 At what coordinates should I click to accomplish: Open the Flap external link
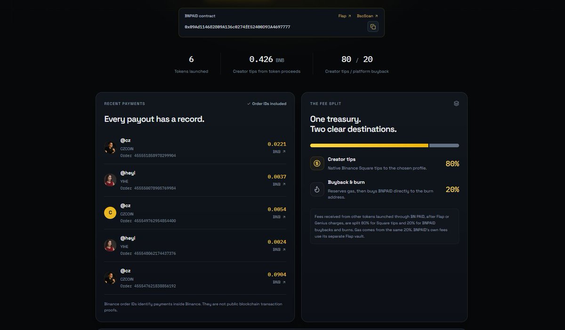(345, 16)
